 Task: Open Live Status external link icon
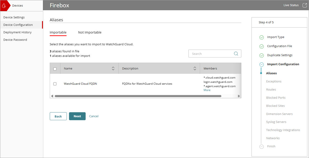[305, 5]
